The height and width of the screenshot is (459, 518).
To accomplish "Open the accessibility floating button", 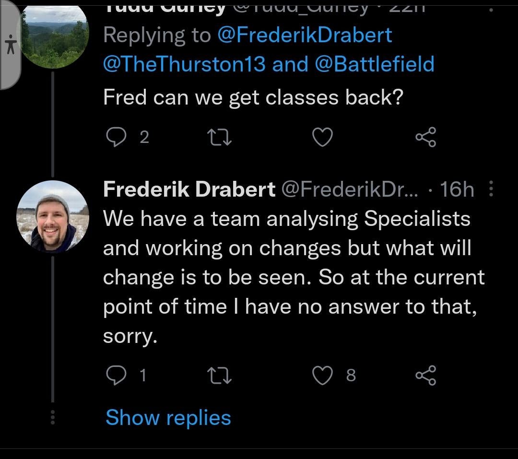I will click(x=11, y=45).
